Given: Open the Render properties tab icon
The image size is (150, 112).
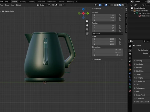Looking at the screenshot, I should coord(130,50).
